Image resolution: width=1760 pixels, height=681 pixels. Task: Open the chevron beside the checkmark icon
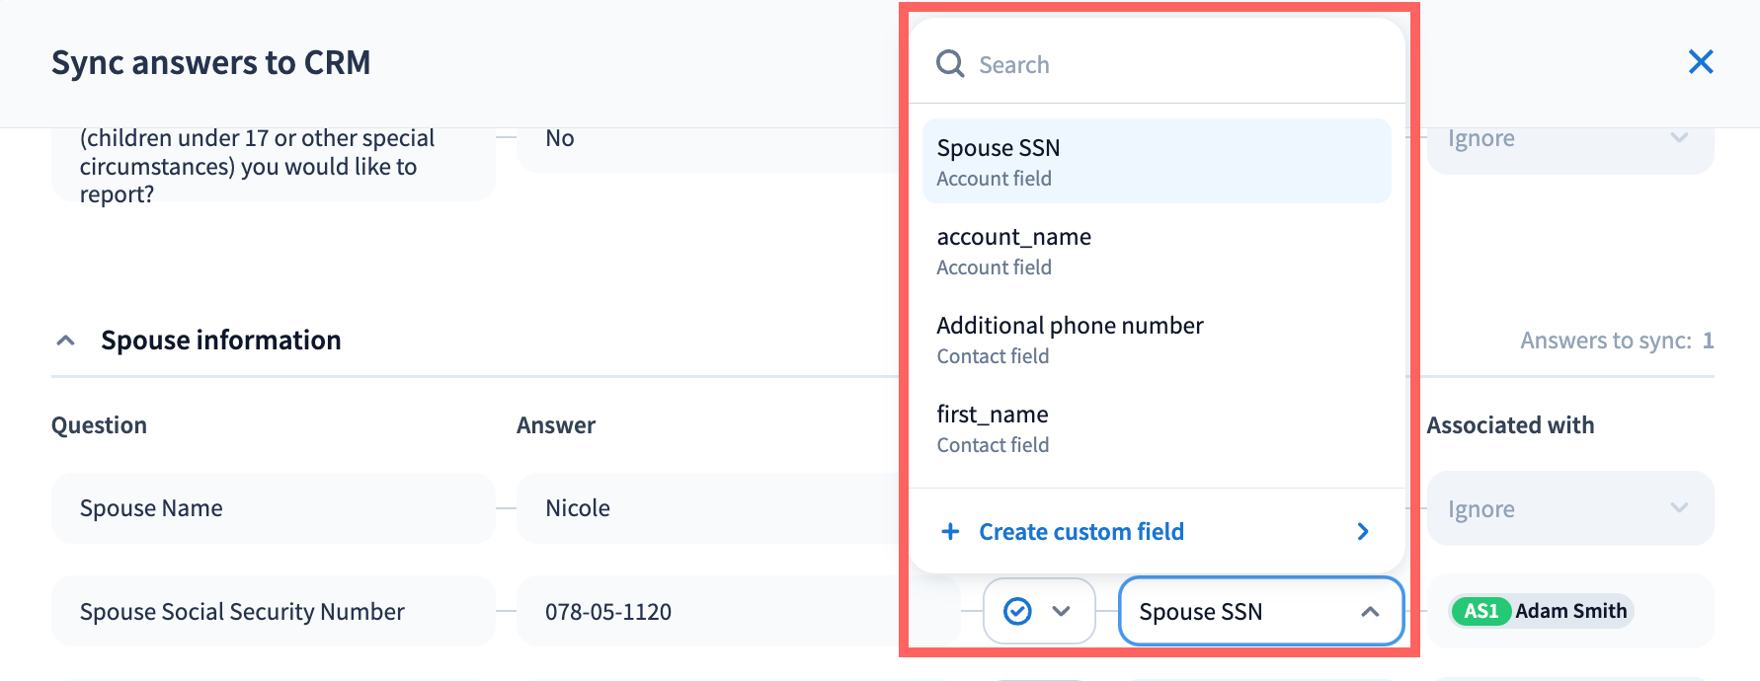click(1062, 612)
